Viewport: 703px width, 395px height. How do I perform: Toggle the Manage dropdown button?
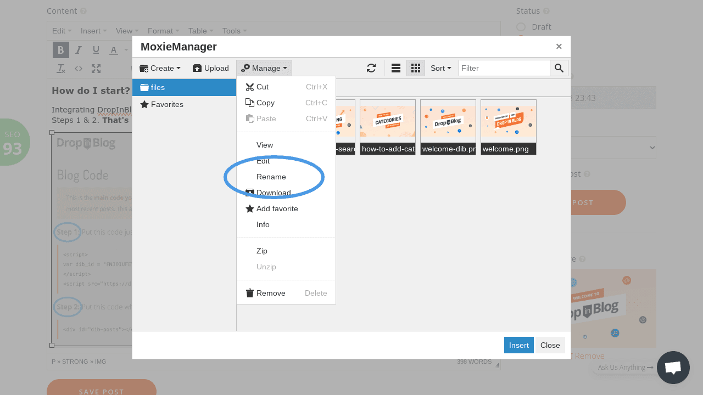264,68
